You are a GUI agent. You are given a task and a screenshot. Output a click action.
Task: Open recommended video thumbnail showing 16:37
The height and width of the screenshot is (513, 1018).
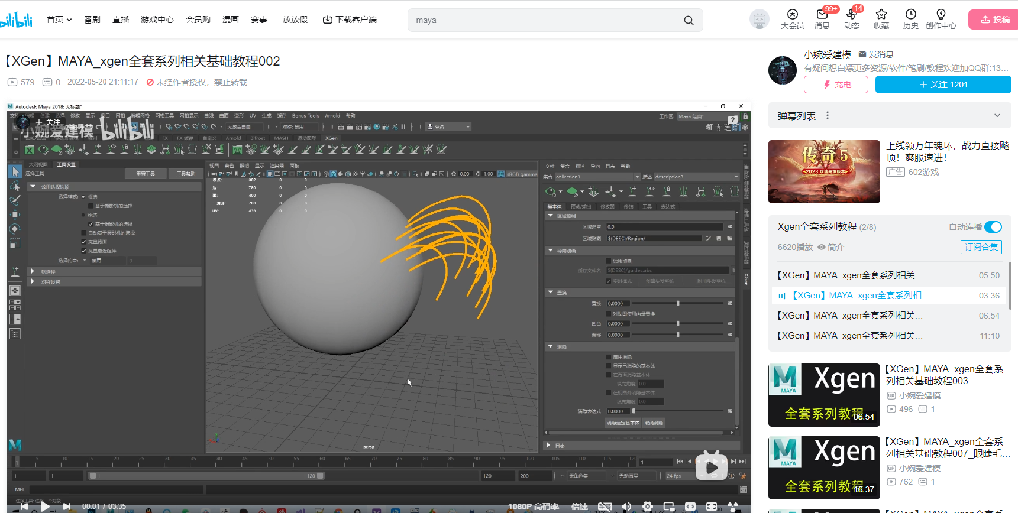pyautogui.click(x=824, y=467)
